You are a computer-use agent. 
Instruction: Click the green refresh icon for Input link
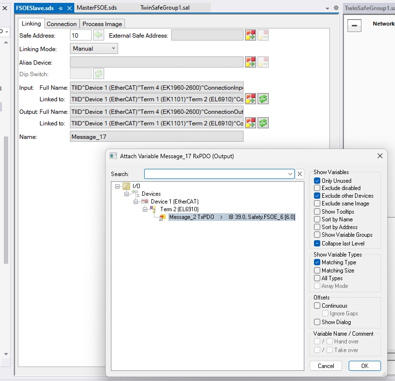point(263,99)
